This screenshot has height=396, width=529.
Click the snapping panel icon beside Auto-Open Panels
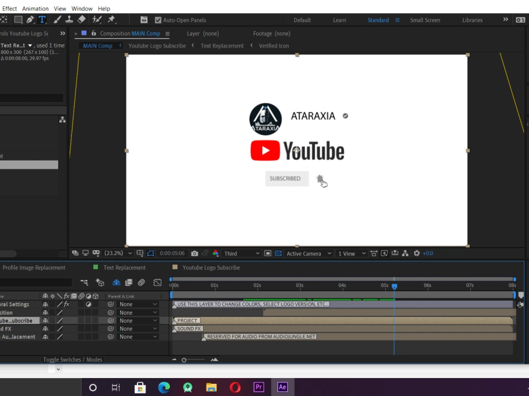pyautogui.click(x=144, y=20)
